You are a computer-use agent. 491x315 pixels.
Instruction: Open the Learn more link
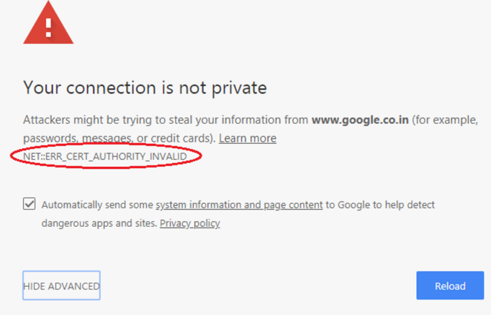tap(247, 138)
